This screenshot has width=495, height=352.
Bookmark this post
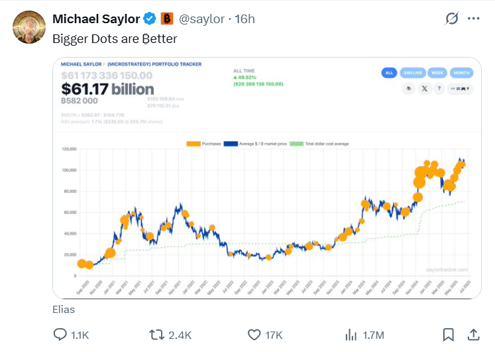449,335
